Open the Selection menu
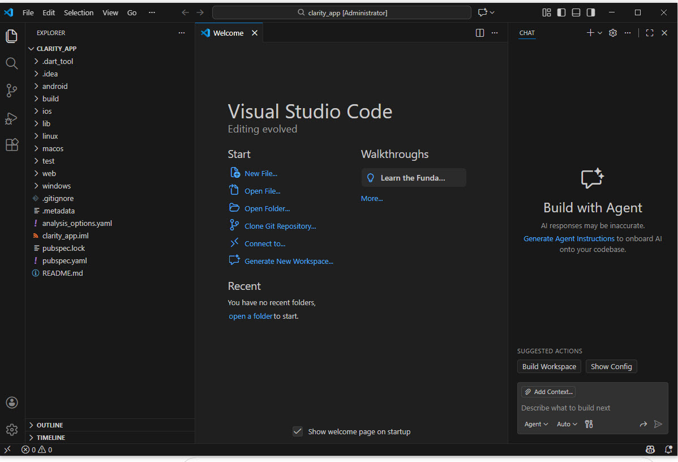This screenshot has width=678, height=462. point(79,12)
